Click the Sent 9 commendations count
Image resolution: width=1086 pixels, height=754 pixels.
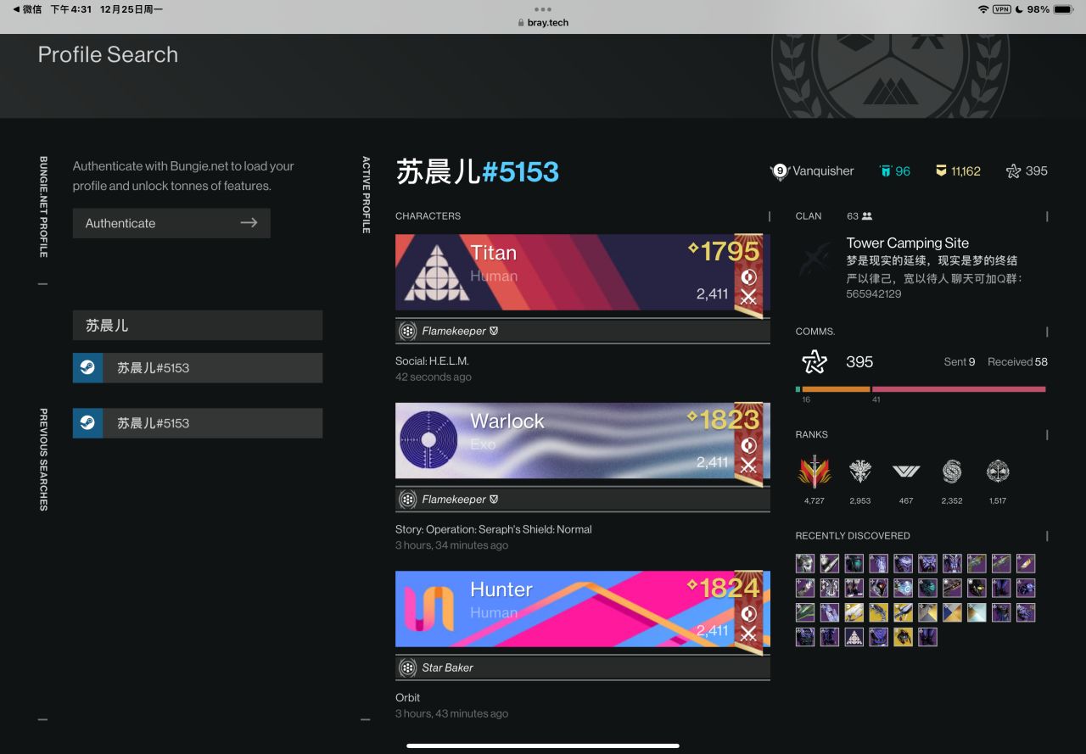coord(960,362)
